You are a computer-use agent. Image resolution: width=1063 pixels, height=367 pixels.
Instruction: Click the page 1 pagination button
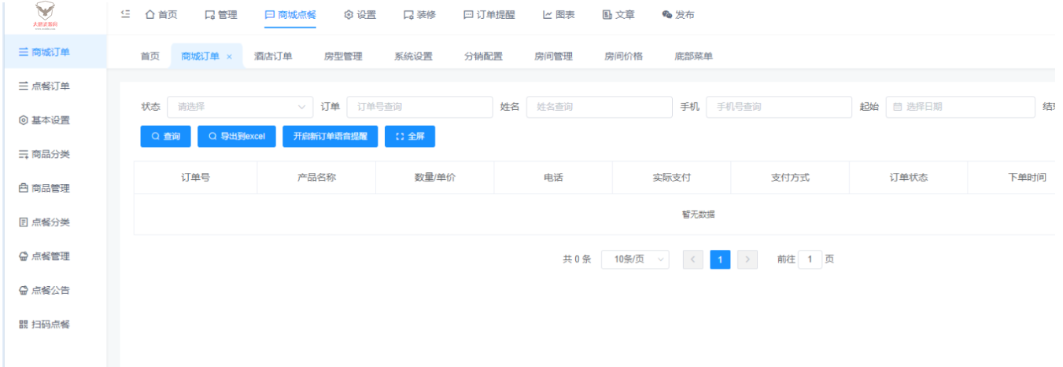tap(720, 260)
